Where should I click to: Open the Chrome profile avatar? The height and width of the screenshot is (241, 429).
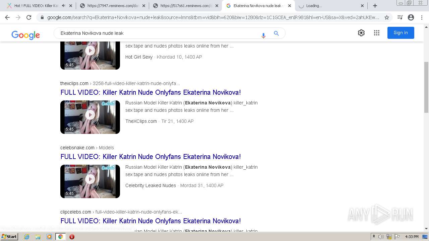click(411, 17)
